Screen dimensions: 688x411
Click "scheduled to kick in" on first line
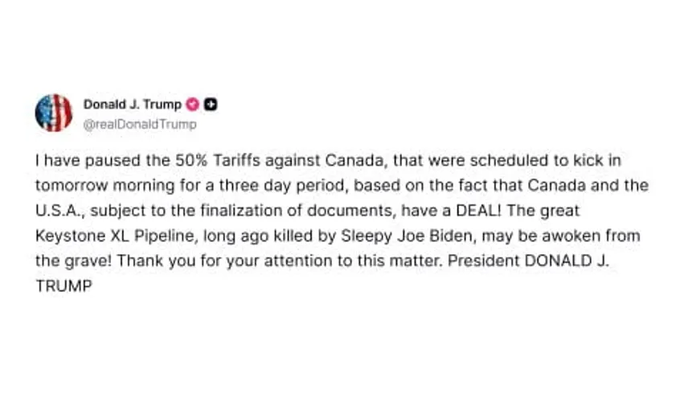click(x=546, y=160)
